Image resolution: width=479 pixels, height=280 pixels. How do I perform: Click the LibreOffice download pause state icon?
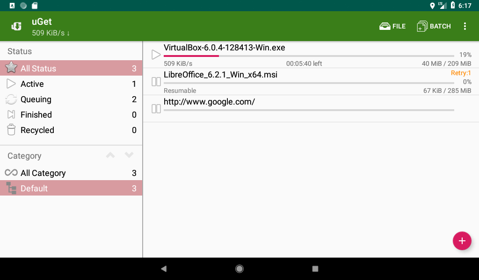click(156, 82)
